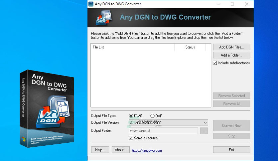The height and width of the screenshot is (161, 278).
Task: Click the Exit button
Action: pos(231,150)
